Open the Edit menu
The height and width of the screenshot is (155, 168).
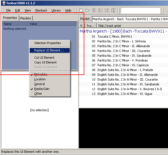tap(18, 10)
